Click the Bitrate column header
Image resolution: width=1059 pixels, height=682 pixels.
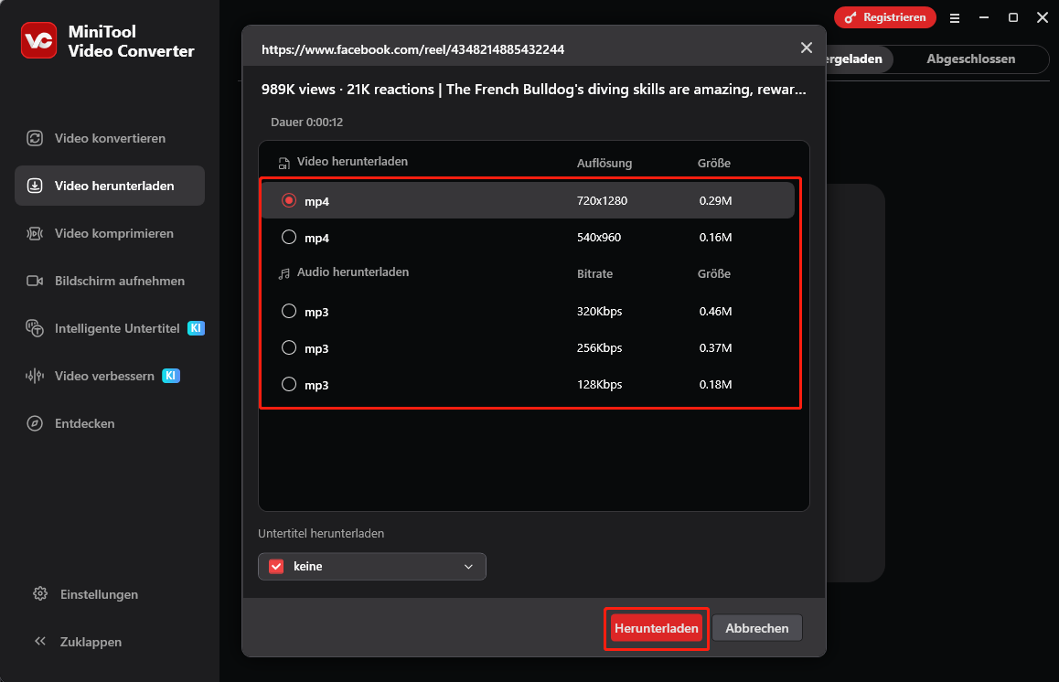point(595,273)
